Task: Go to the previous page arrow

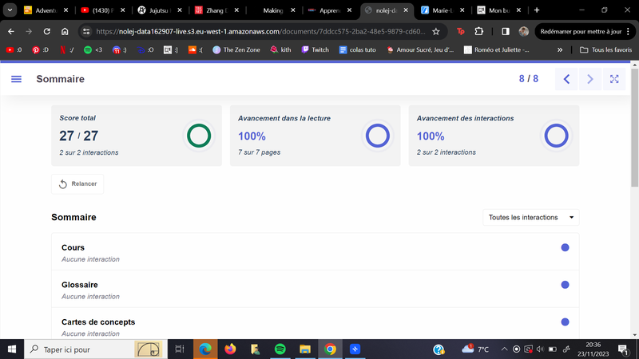Action: pyautogui.click(x=566, y=79)
